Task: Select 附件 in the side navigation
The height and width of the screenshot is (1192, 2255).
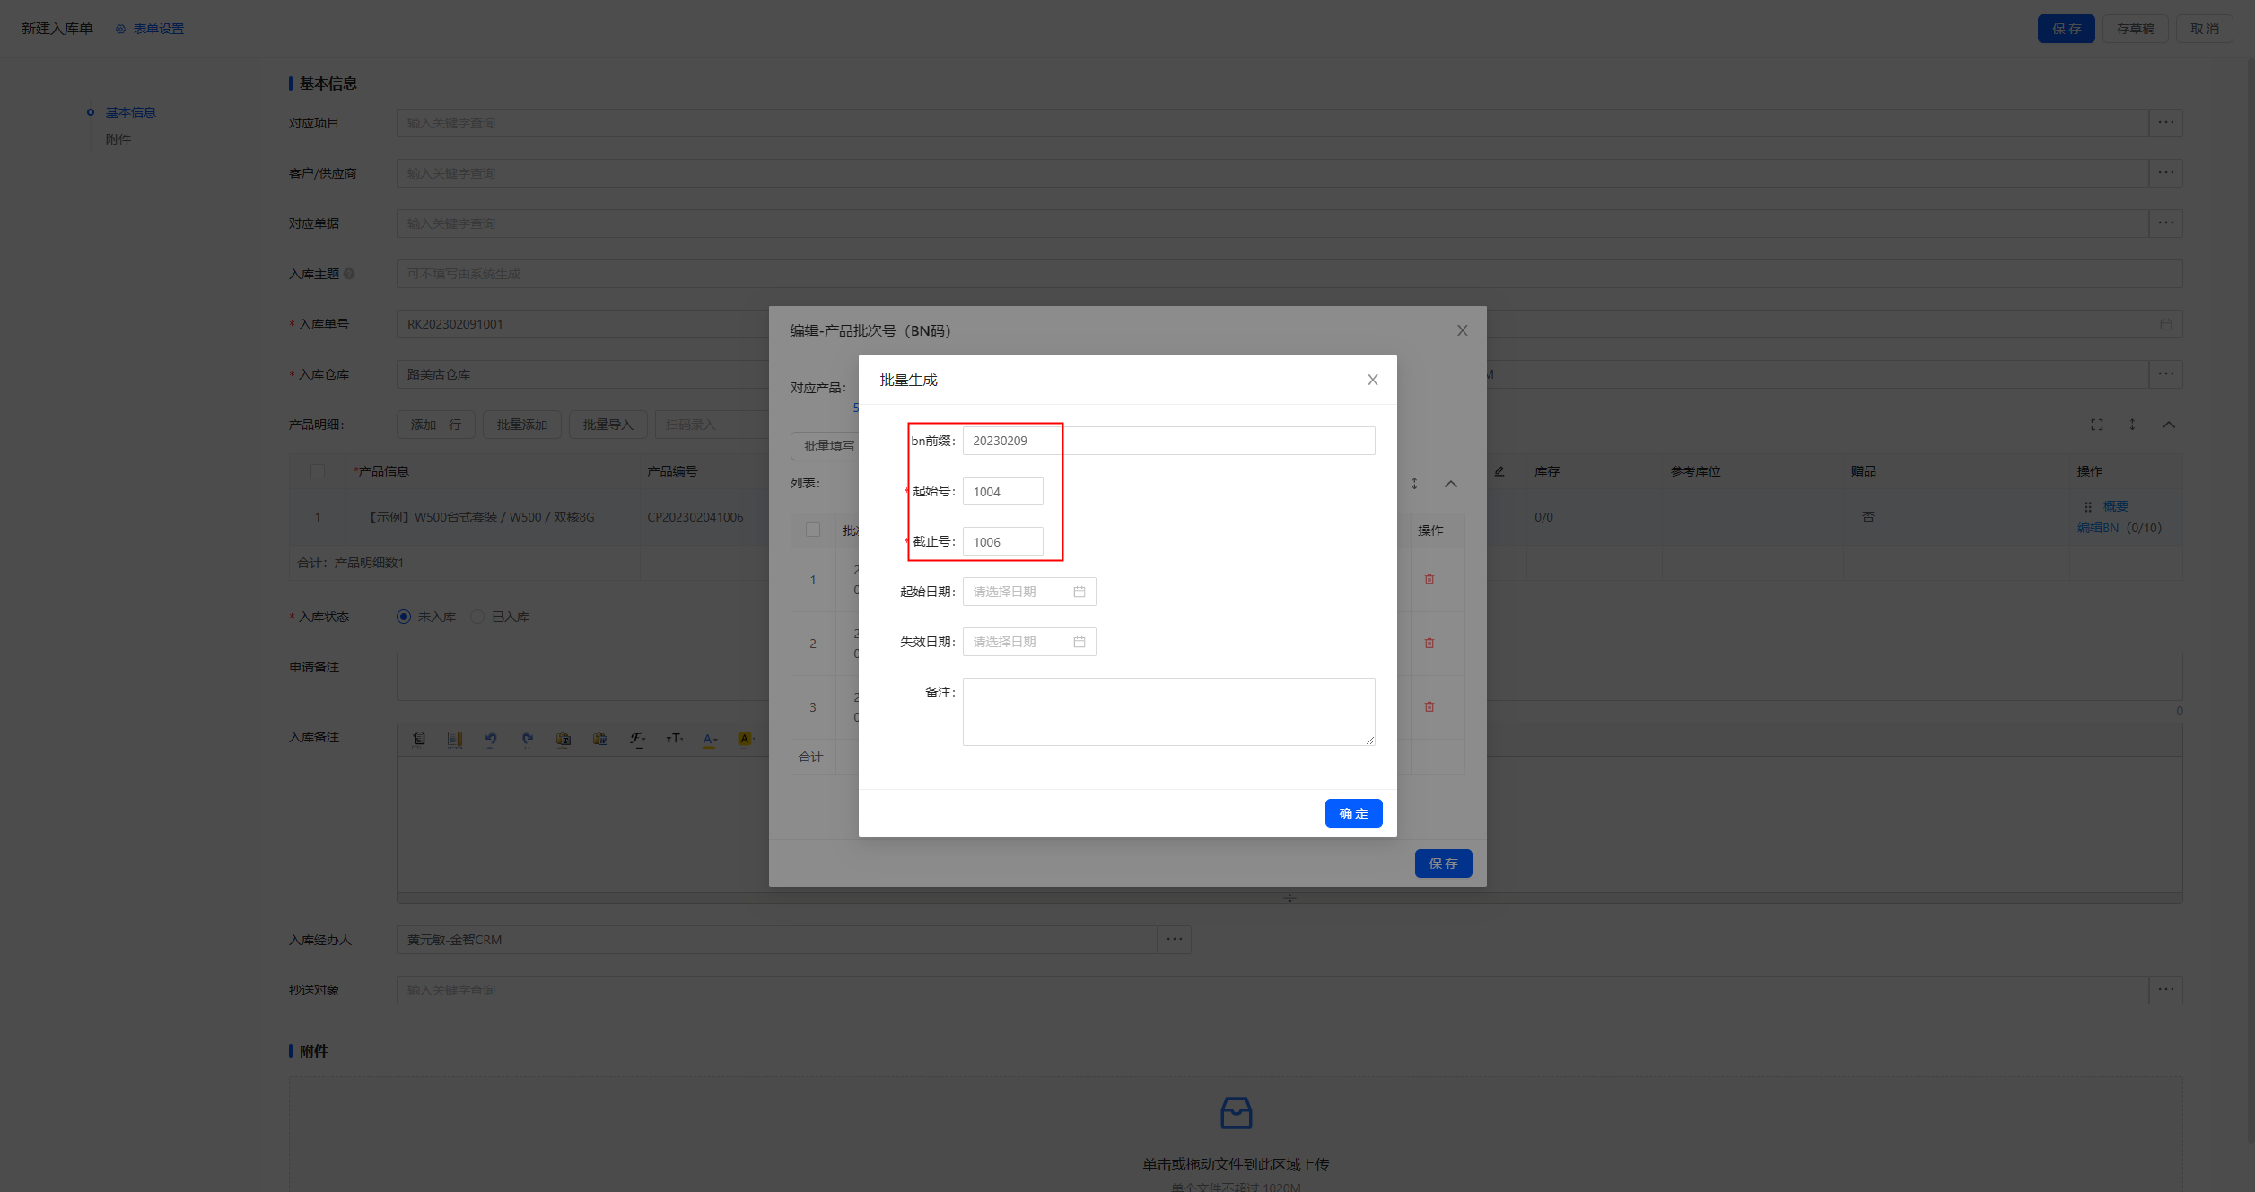Action: [118, 139]
